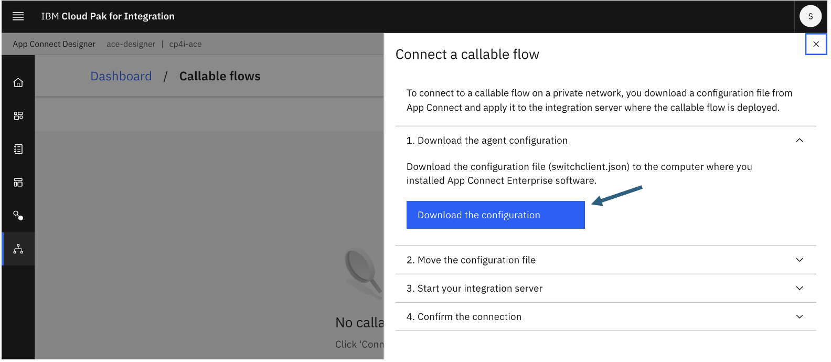
Task: Click the cp4i-ace namespace label
Action: click(185, 44)
